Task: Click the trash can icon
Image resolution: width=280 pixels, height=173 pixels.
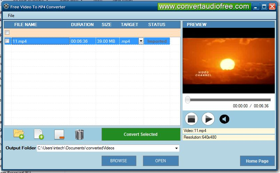Action: pos(79,134)
